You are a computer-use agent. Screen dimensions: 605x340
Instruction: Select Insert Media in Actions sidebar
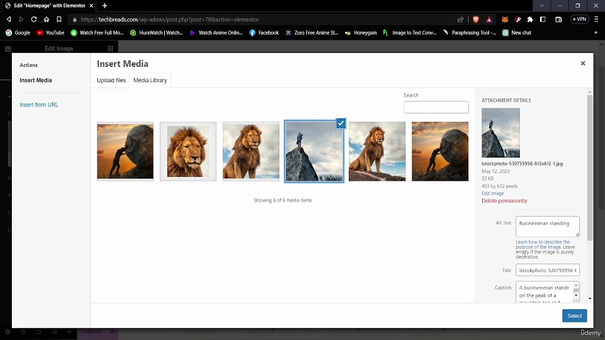35,80
